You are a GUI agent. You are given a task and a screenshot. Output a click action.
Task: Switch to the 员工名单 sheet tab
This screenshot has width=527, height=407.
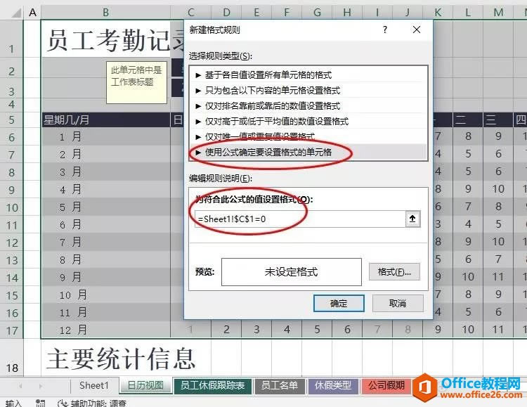pos(280,385)
